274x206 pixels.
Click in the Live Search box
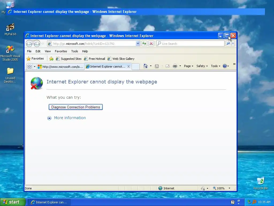(190, 44)
